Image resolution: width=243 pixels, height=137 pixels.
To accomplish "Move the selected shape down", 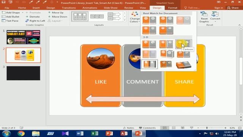I will (57, 17).
